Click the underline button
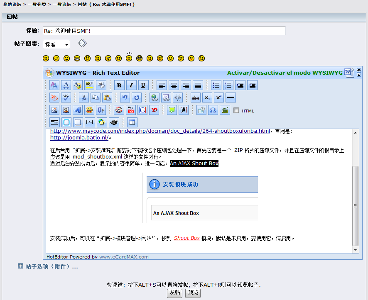368x300 pixels. pos(143,85)
